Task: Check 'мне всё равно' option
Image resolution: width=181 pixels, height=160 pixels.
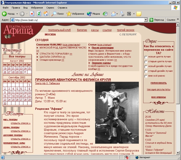Action: pos(146,76)
